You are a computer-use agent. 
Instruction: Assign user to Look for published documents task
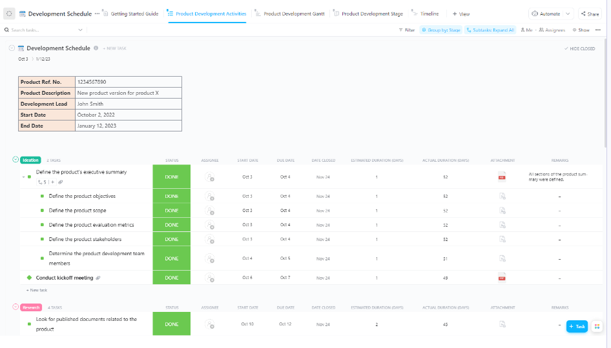210,324
